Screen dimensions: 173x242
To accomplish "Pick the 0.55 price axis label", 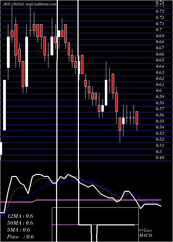I will pos(160,121).
